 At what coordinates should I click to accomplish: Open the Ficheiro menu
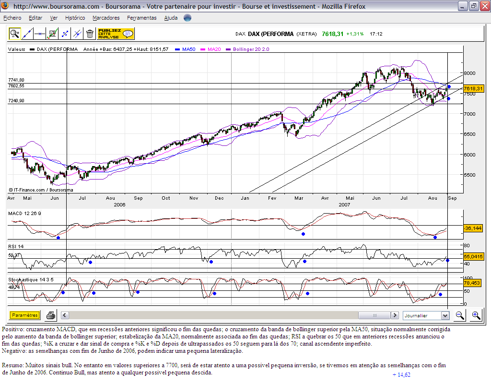click(x=12, y=18)
